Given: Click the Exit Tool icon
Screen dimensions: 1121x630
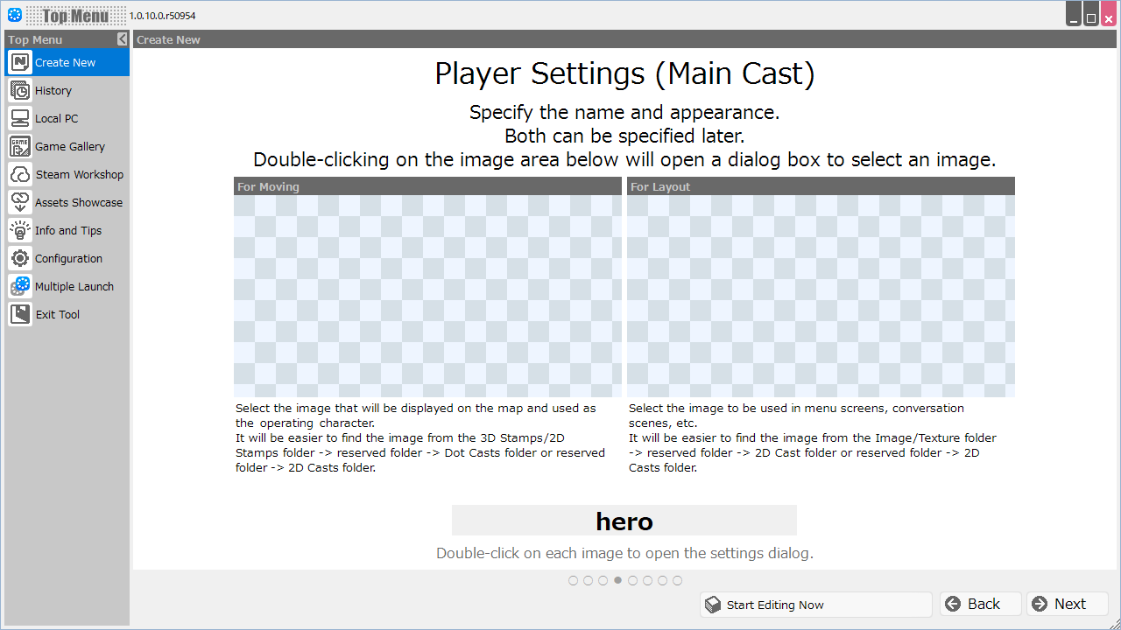Looking at the screenshot, I should coord(19,314).
